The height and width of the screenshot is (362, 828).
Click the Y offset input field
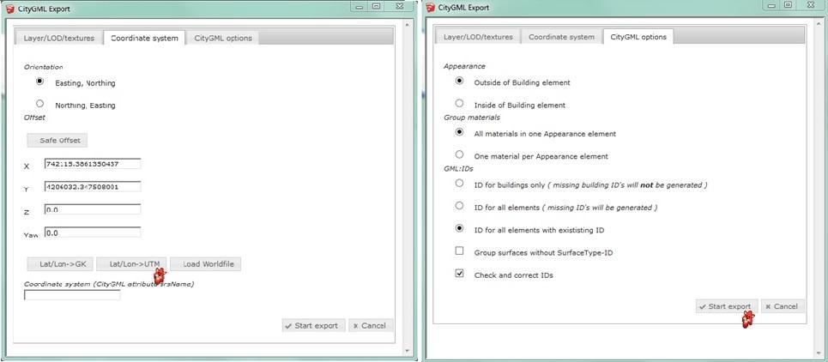click(93, 187)
